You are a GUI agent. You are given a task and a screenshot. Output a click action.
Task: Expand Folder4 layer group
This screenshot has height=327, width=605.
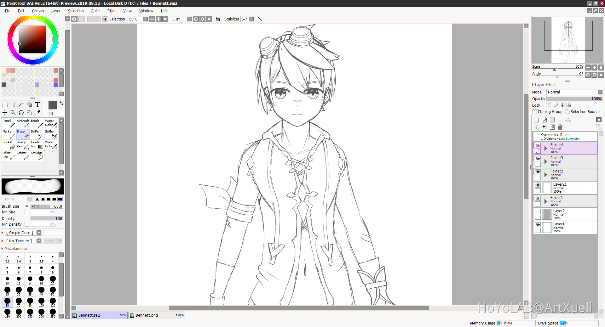(545, 148)
